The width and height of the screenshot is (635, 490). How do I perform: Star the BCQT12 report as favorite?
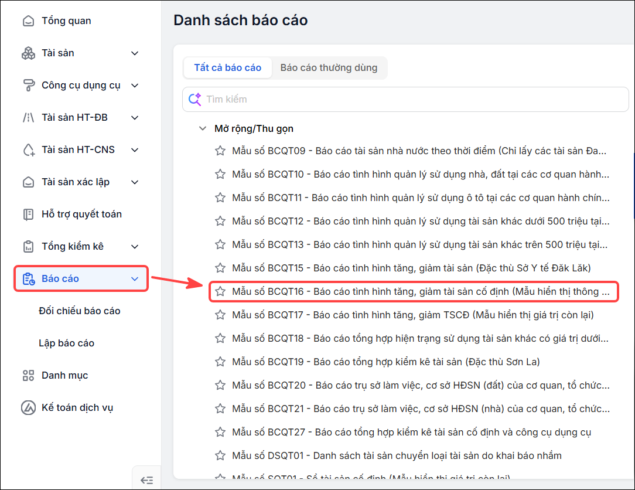click(220, 222)
